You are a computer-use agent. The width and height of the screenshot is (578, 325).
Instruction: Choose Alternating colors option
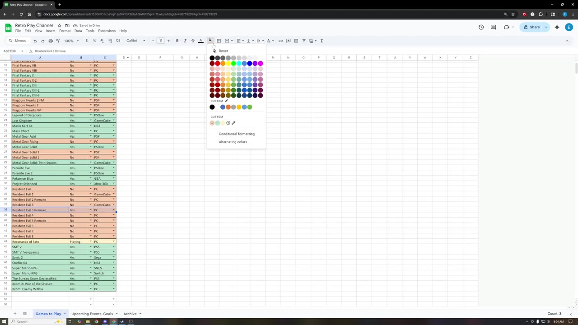tap(233, 142)
